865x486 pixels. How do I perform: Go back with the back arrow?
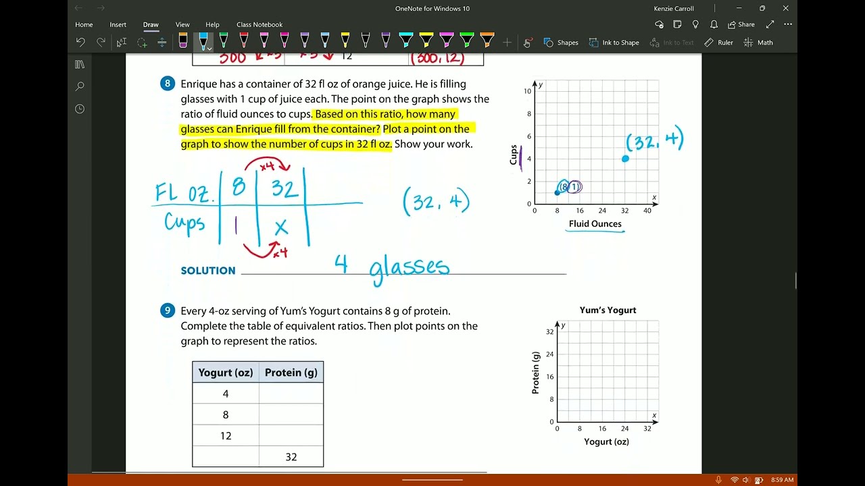pyautogui.click(x=78, y=8)
